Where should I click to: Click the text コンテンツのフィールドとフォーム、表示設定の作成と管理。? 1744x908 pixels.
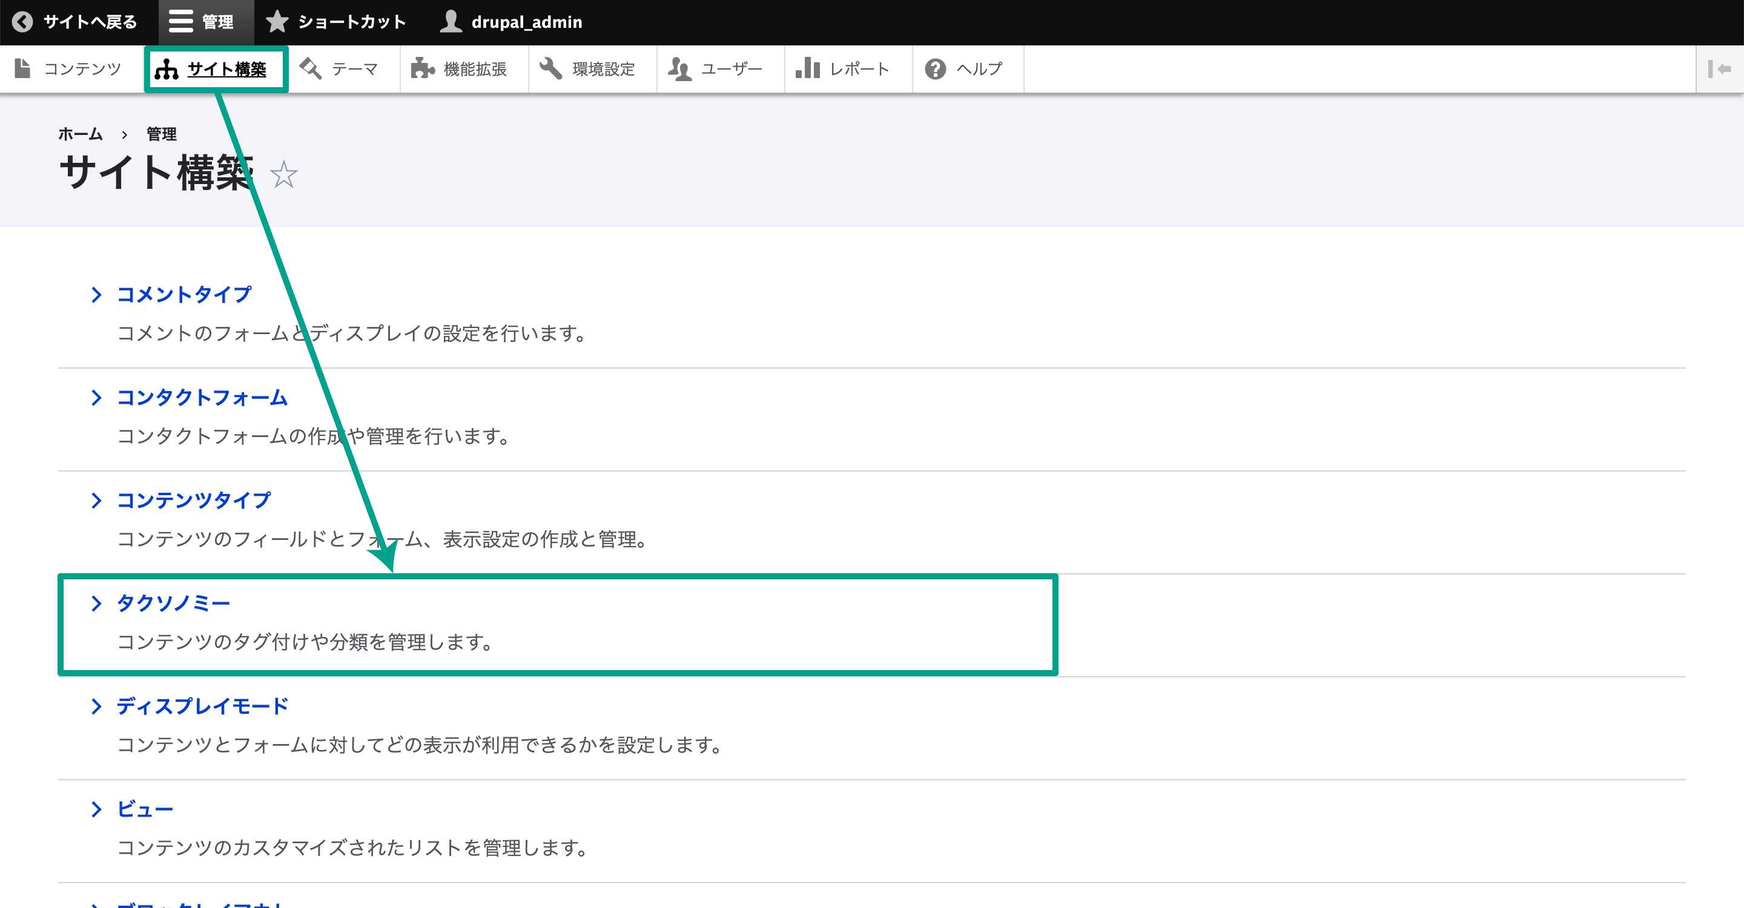click(x=383, y=539)
